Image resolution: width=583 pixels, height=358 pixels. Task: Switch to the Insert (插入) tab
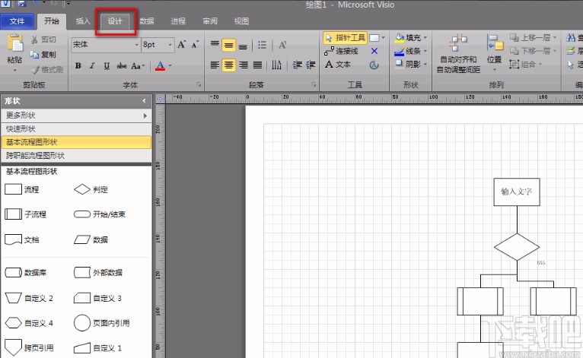point(83,21)
